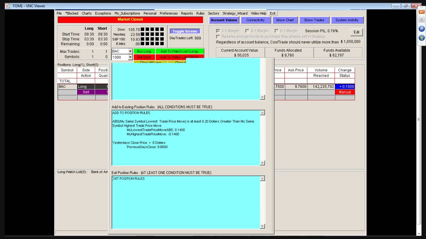Click the purple Sell action cell for BAC
The width and height of the screenshot is (426, 239).
tap(86, 92)
